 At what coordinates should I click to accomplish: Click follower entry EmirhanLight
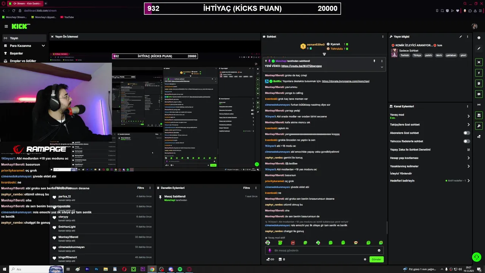(102, 228)
